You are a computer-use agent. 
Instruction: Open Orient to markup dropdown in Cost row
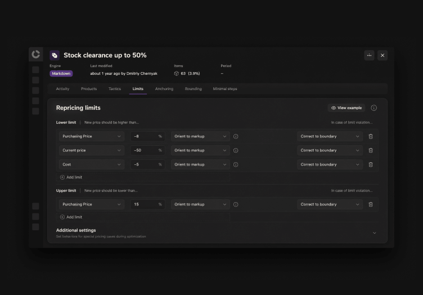click(x=200, y=164)
